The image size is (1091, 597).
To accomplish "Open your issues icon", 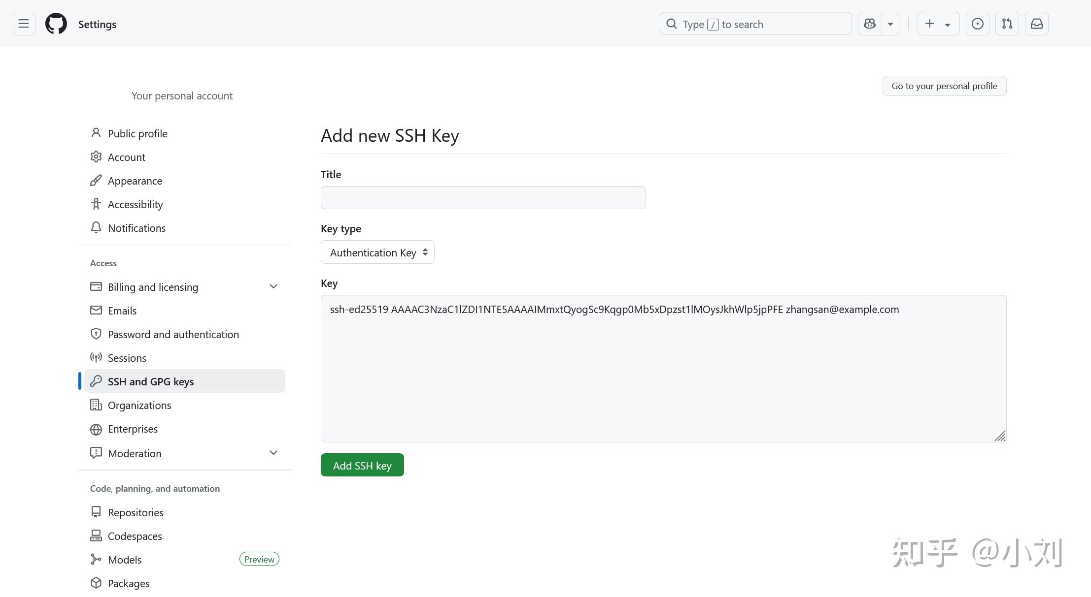I will tap(977, 23).
